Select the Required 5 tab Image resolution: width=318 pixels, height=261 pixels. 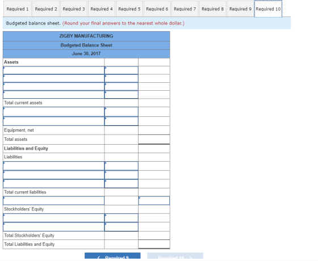(129, 9)
